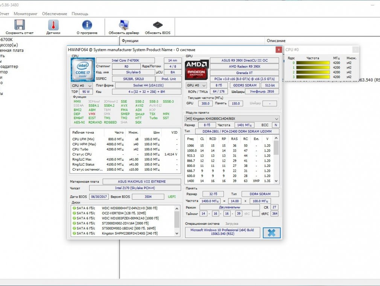The width and height of the screenshot is (380, 286).
Task: Open Sensors via thermometer icon
Action: tap(53, 25)
